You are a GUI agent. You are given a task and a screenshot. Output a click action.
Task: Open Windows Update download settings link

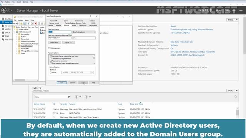pos(191,30)
